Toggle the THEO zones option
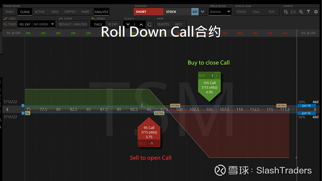 click(98, 24)
